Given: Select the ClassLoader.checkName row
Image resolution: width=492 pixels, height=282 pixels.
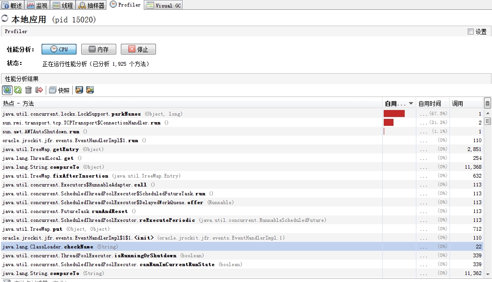Looking at the screenshot, I should click(242, 247).
